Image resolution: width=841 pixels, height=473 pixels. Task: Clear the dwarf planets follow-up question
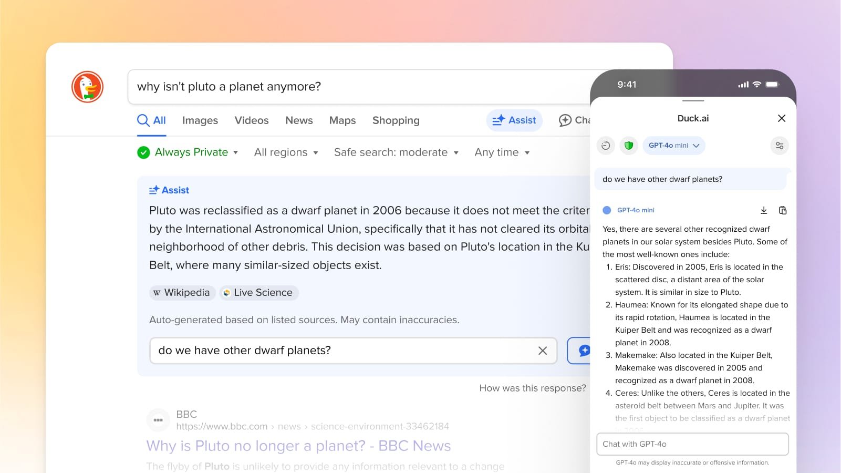click(x=542, y=351)
